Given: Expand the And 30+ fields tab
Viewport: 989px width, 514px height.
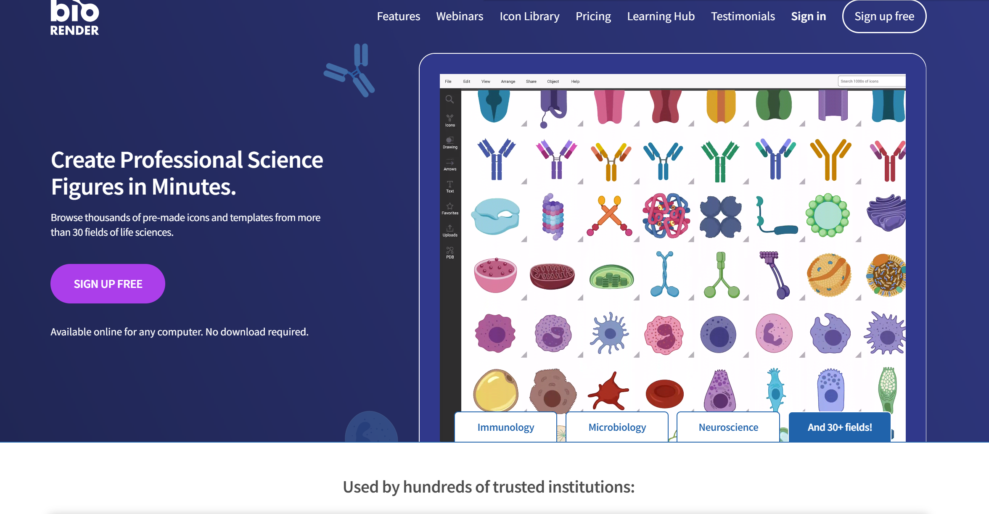Looking at the screenshot, I should click(840, 427).
